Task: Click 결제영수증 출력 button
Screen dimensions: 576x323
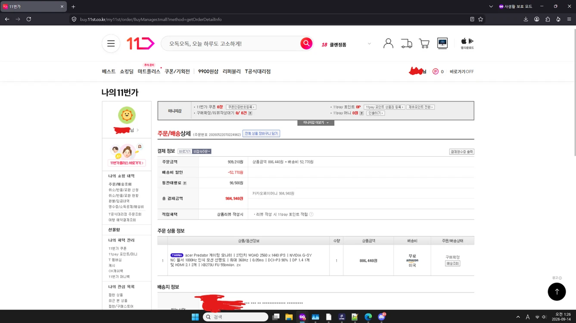Action: pyautogui.click(x=461, y=152)
